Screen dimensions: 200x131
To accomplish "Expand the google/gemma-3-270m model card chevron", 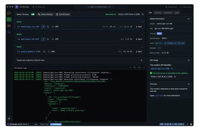I will [x=142, y=47].
